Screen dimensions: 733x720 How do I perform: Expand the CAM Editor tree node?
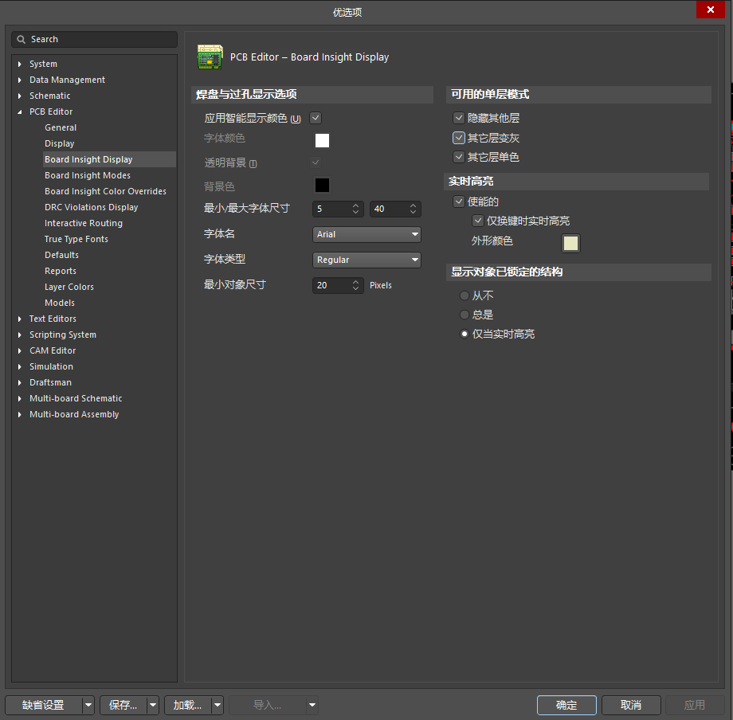click(20, 350)
